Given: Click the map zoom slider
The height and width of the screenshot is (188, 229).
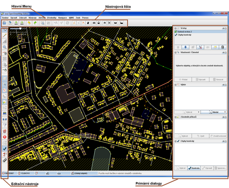Looking at the screenshot, I should coord(20,29).
